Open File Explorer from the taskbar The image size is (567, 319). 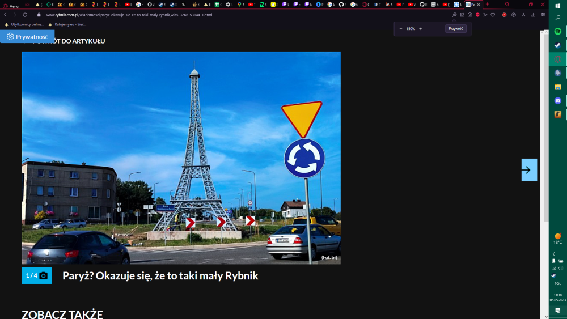click(557, 87)
